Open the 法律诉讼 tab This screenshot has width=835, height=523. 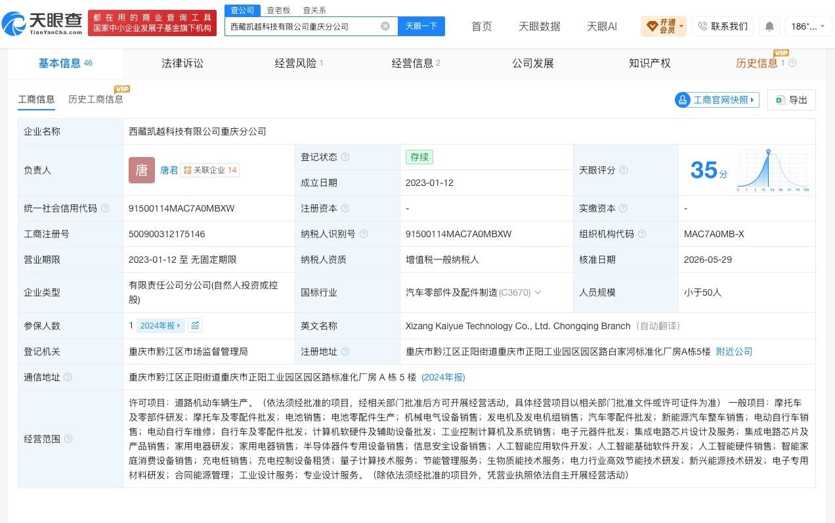click(x=182, y=63)
